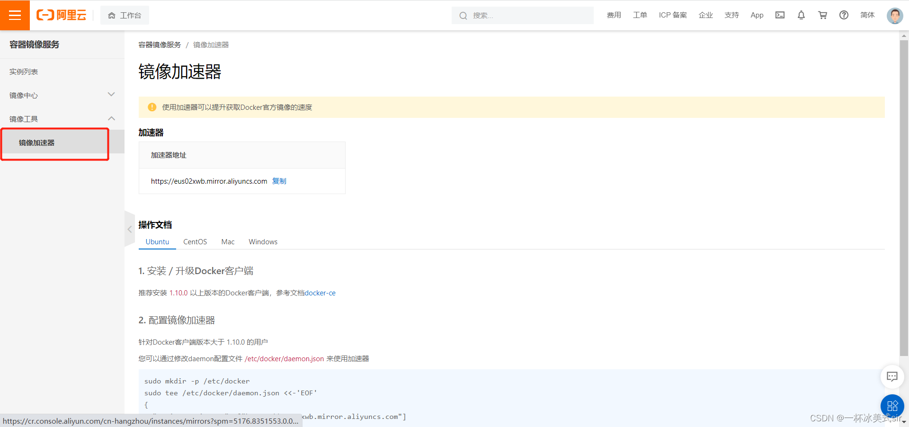The image size is (909, 427).
Task: Switch to the Ubuntu tab
Action: pos(157,241)
